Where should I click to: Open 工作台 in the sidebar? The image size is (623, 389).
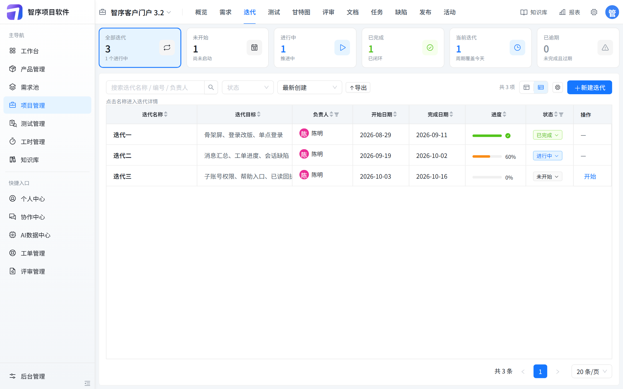pos(47,51)
